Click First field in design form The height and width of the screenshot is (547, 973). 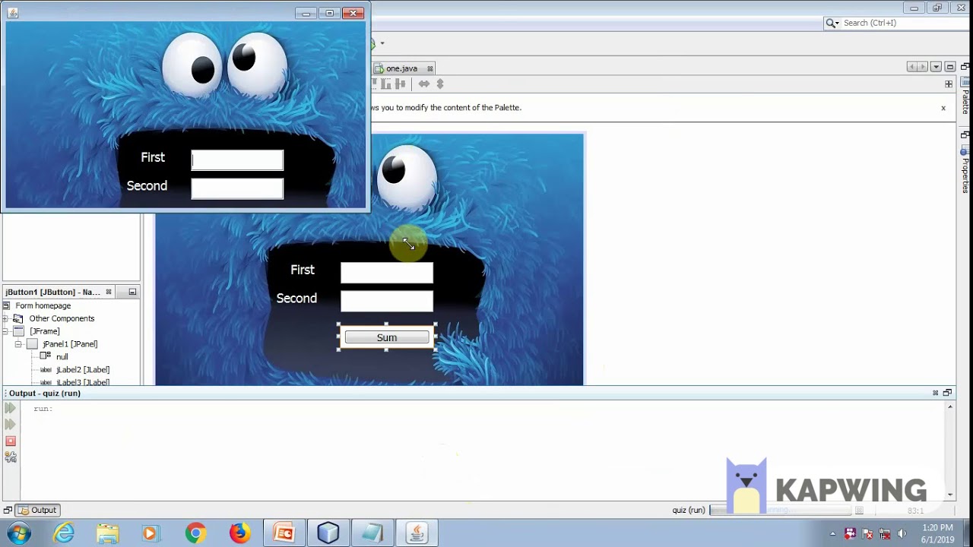pyautogui.click(x=387, y=273)
